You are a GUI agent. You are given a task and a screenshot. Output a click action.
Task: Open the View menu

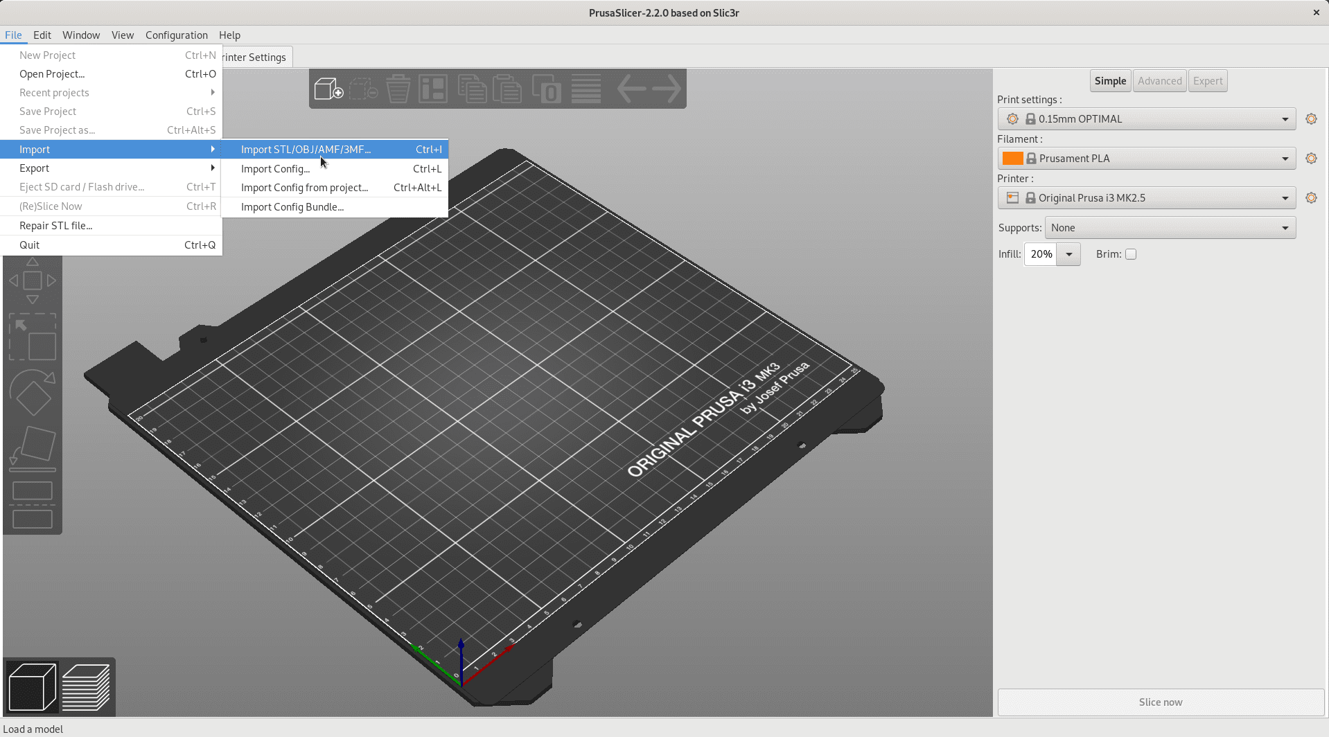click(123, 35)
